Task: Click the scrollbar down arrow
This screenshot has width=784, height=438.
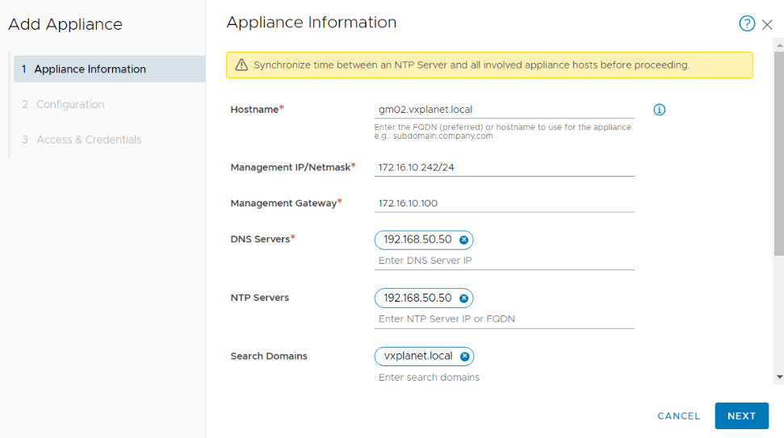Action: pyautogui.click(x=778, y=377)
